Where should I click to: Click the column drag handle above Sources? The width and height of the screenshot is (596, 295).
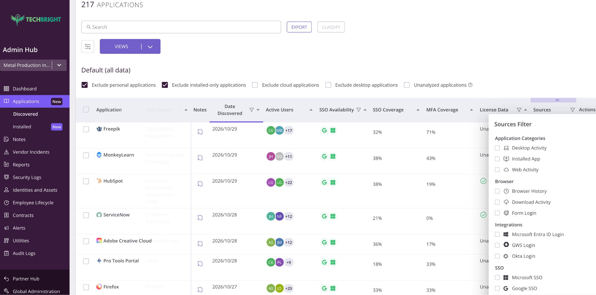[x=557, y=100]
